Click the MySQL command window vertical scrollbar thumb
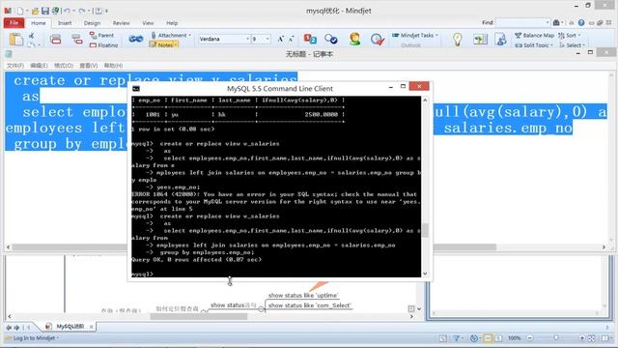This screenshot has height=348, width=618. [425, 230]
